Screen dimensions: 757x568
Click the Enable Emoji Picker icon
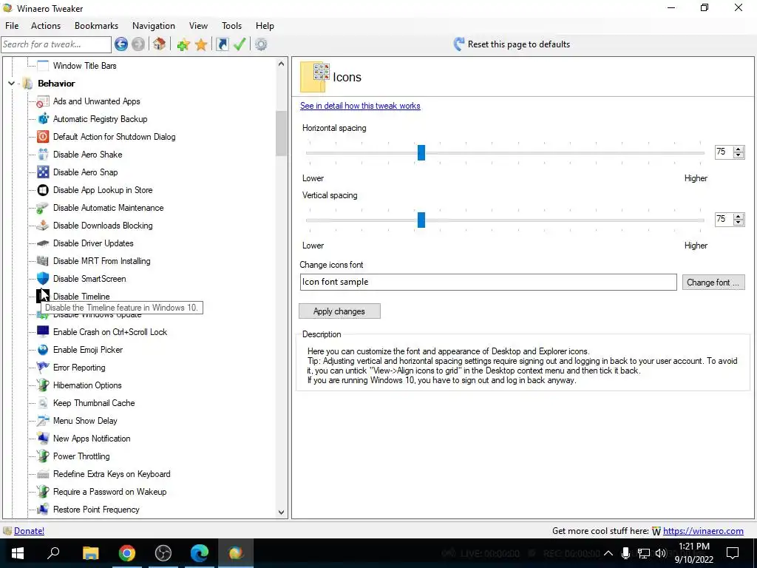tap(43, 350)
